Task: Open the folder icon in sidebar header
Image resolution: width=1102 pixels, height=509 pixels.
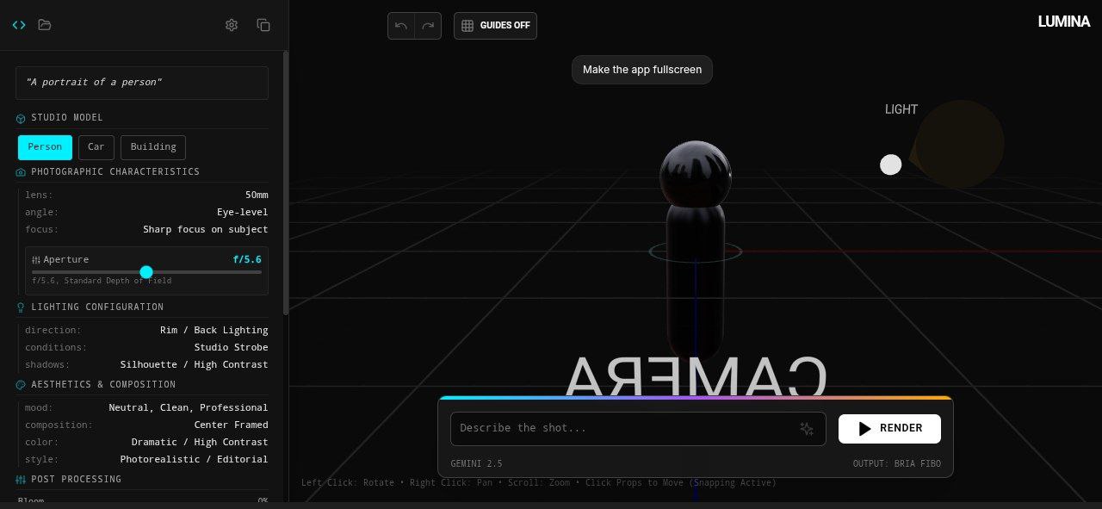Action: pyautogui.click(x=45, y=25)
